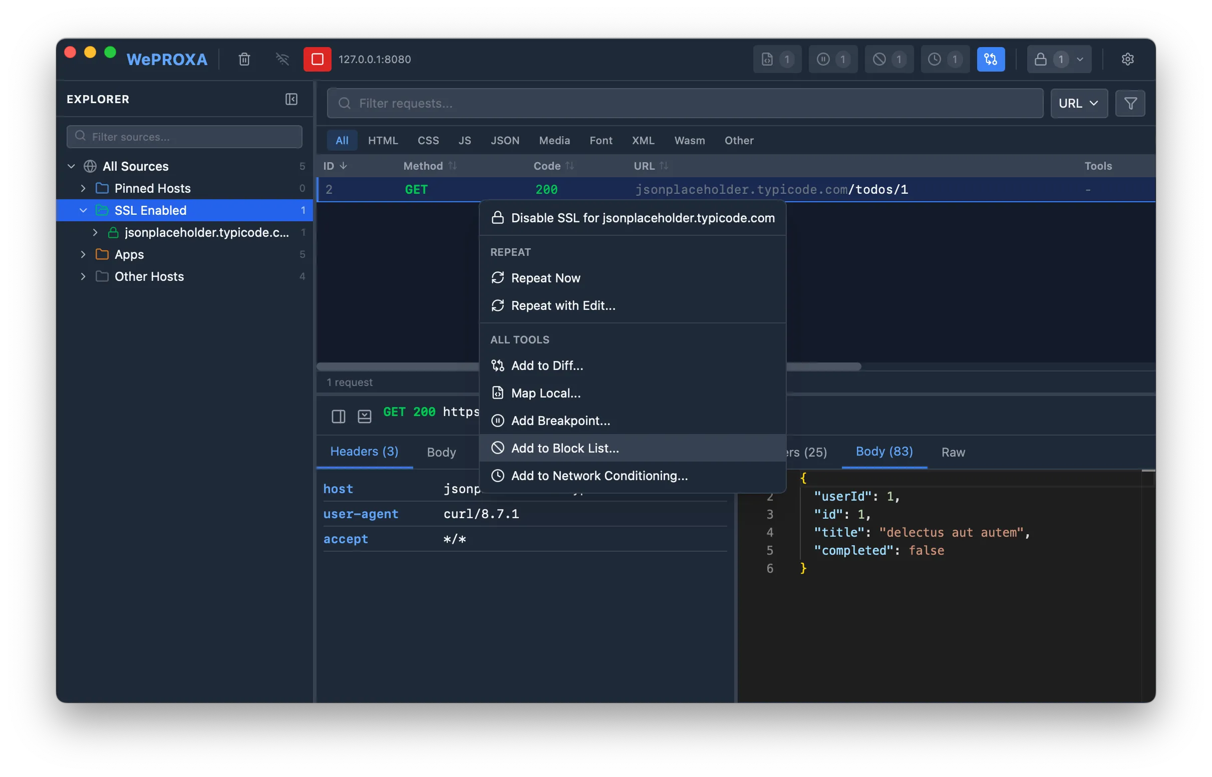This screenshot has height=777, width=1212.
Task: Click the trash icon to clear requests
Action: click(244, 59)
